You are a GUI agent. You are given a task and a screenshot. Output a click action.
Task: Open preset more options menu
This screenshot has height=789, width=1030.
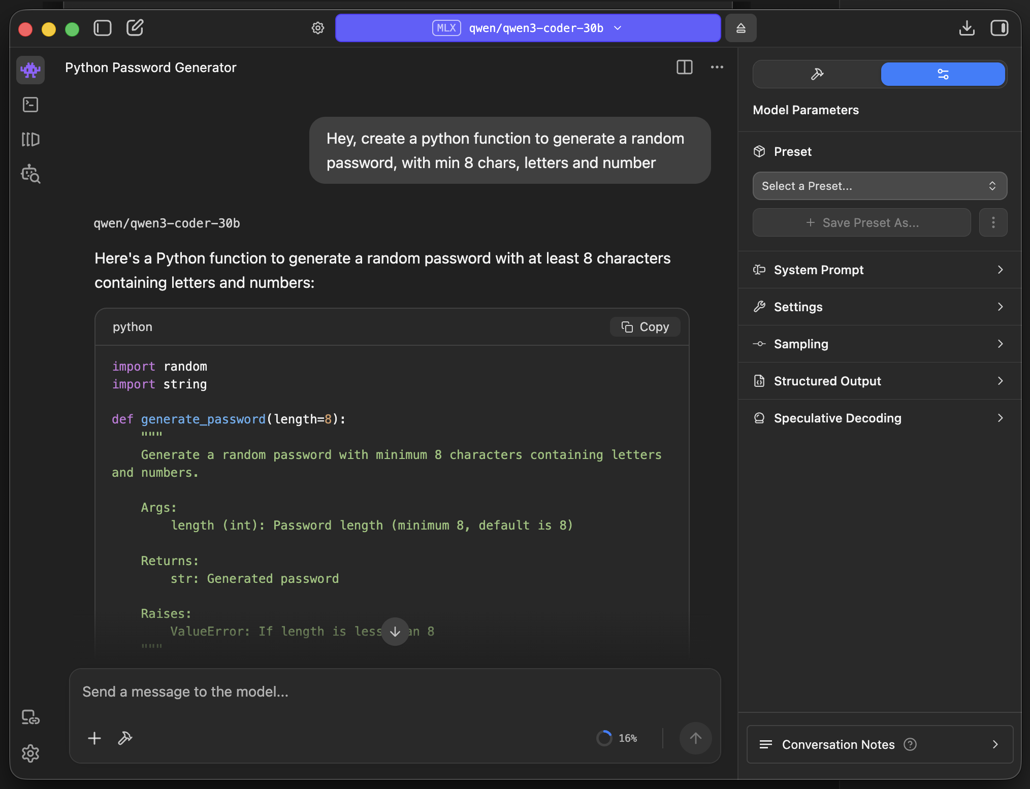pos(993,222)
